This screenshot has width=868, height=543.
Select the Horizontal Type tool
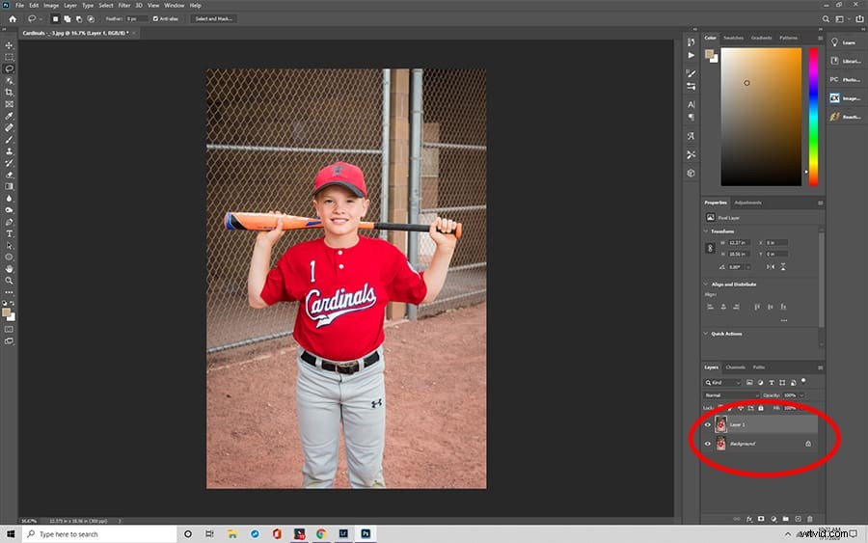click(x=9, y=233)
